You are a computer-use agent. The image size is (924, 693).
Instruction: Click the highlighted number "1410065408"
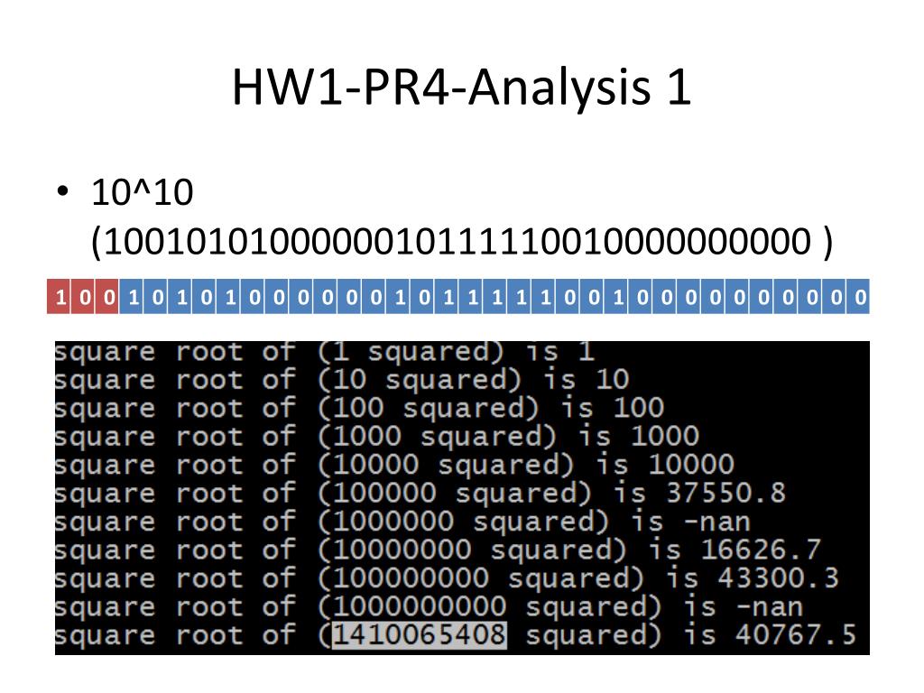pyautogui.click(x=420, y=635)
